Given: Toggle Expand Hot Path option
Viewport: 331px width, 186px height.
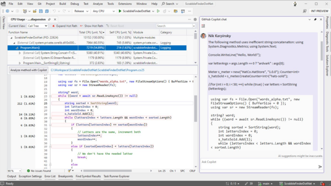Looking at the screenshot, I should click(65, 26).
